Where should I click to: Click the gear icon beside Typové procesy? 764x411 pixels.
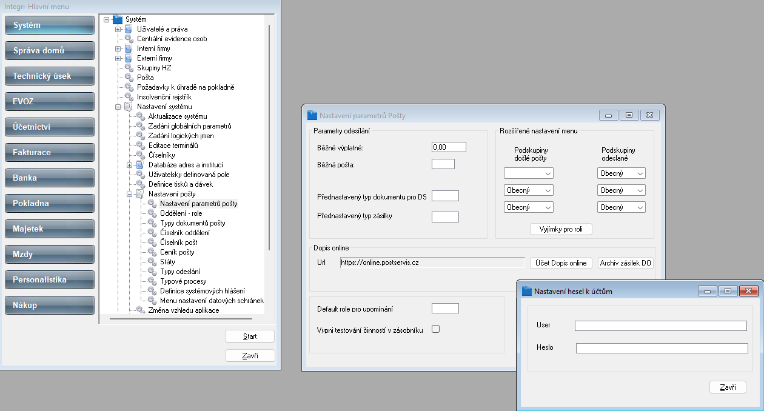coord(152,281)
